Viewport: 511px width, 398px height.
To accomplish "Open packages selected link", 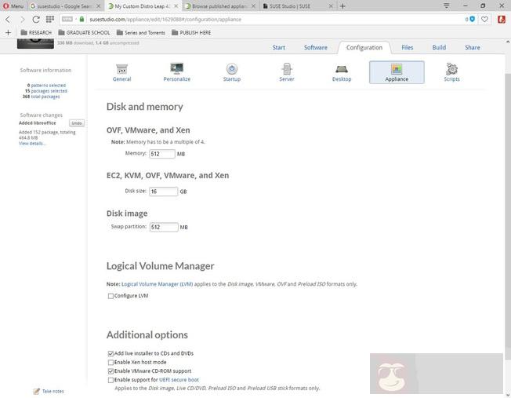I will click(49, 91).
